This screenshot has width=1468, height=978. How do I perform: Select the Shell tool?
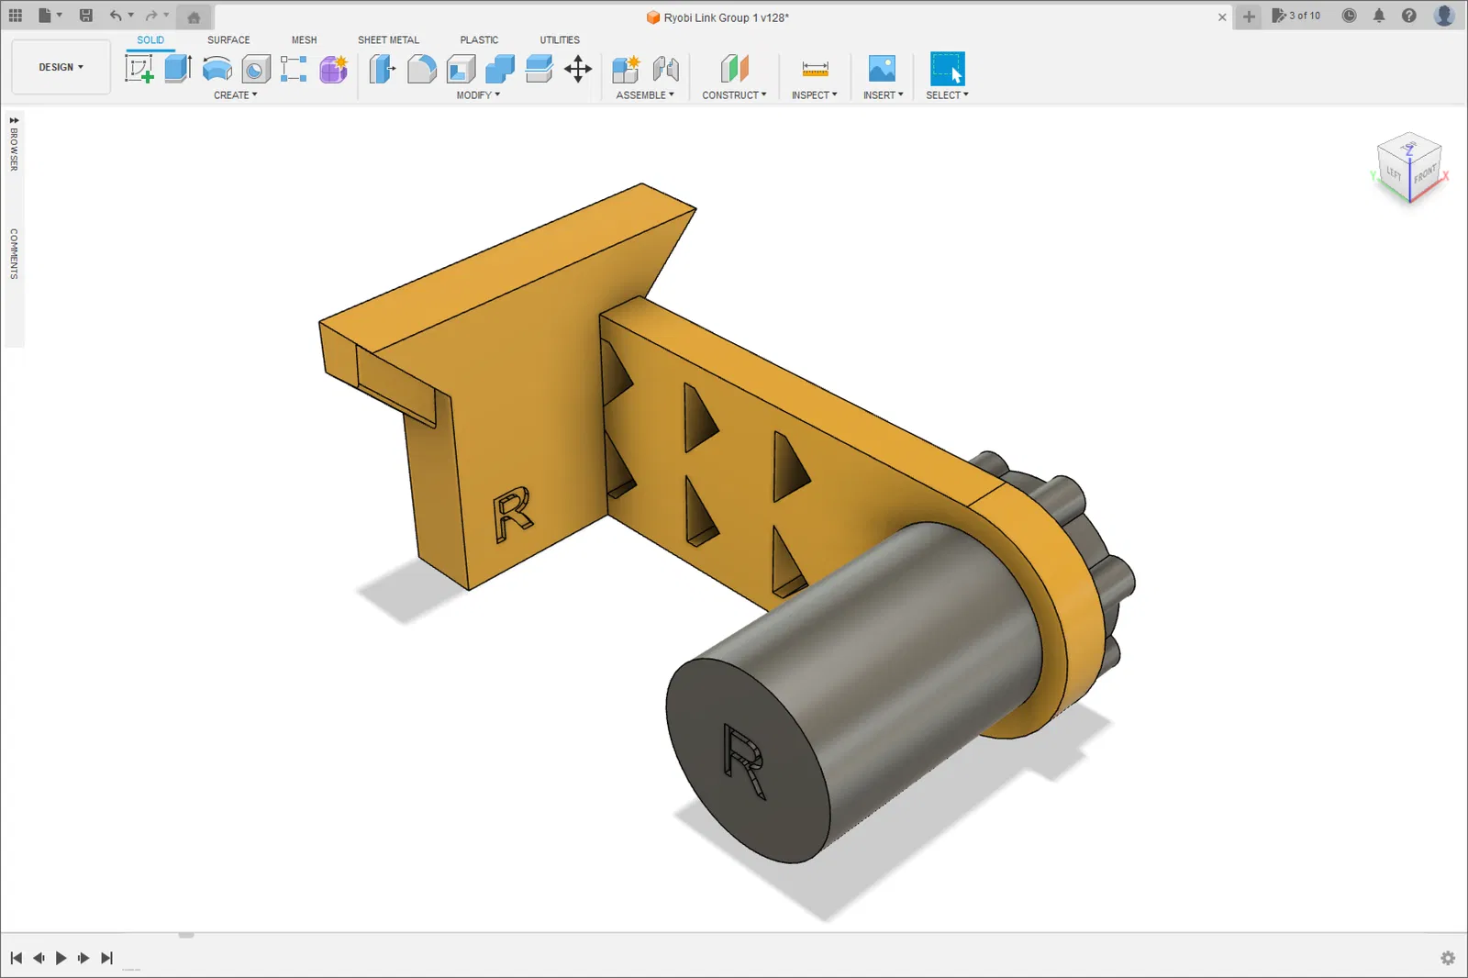pos(461,69)
